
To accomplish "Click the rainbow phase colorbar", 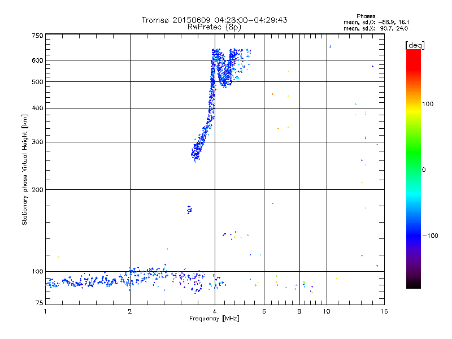I will click(x=414, y=169).
